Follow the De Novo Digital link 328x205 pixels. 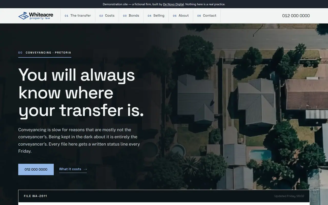[x=173, y=4]
